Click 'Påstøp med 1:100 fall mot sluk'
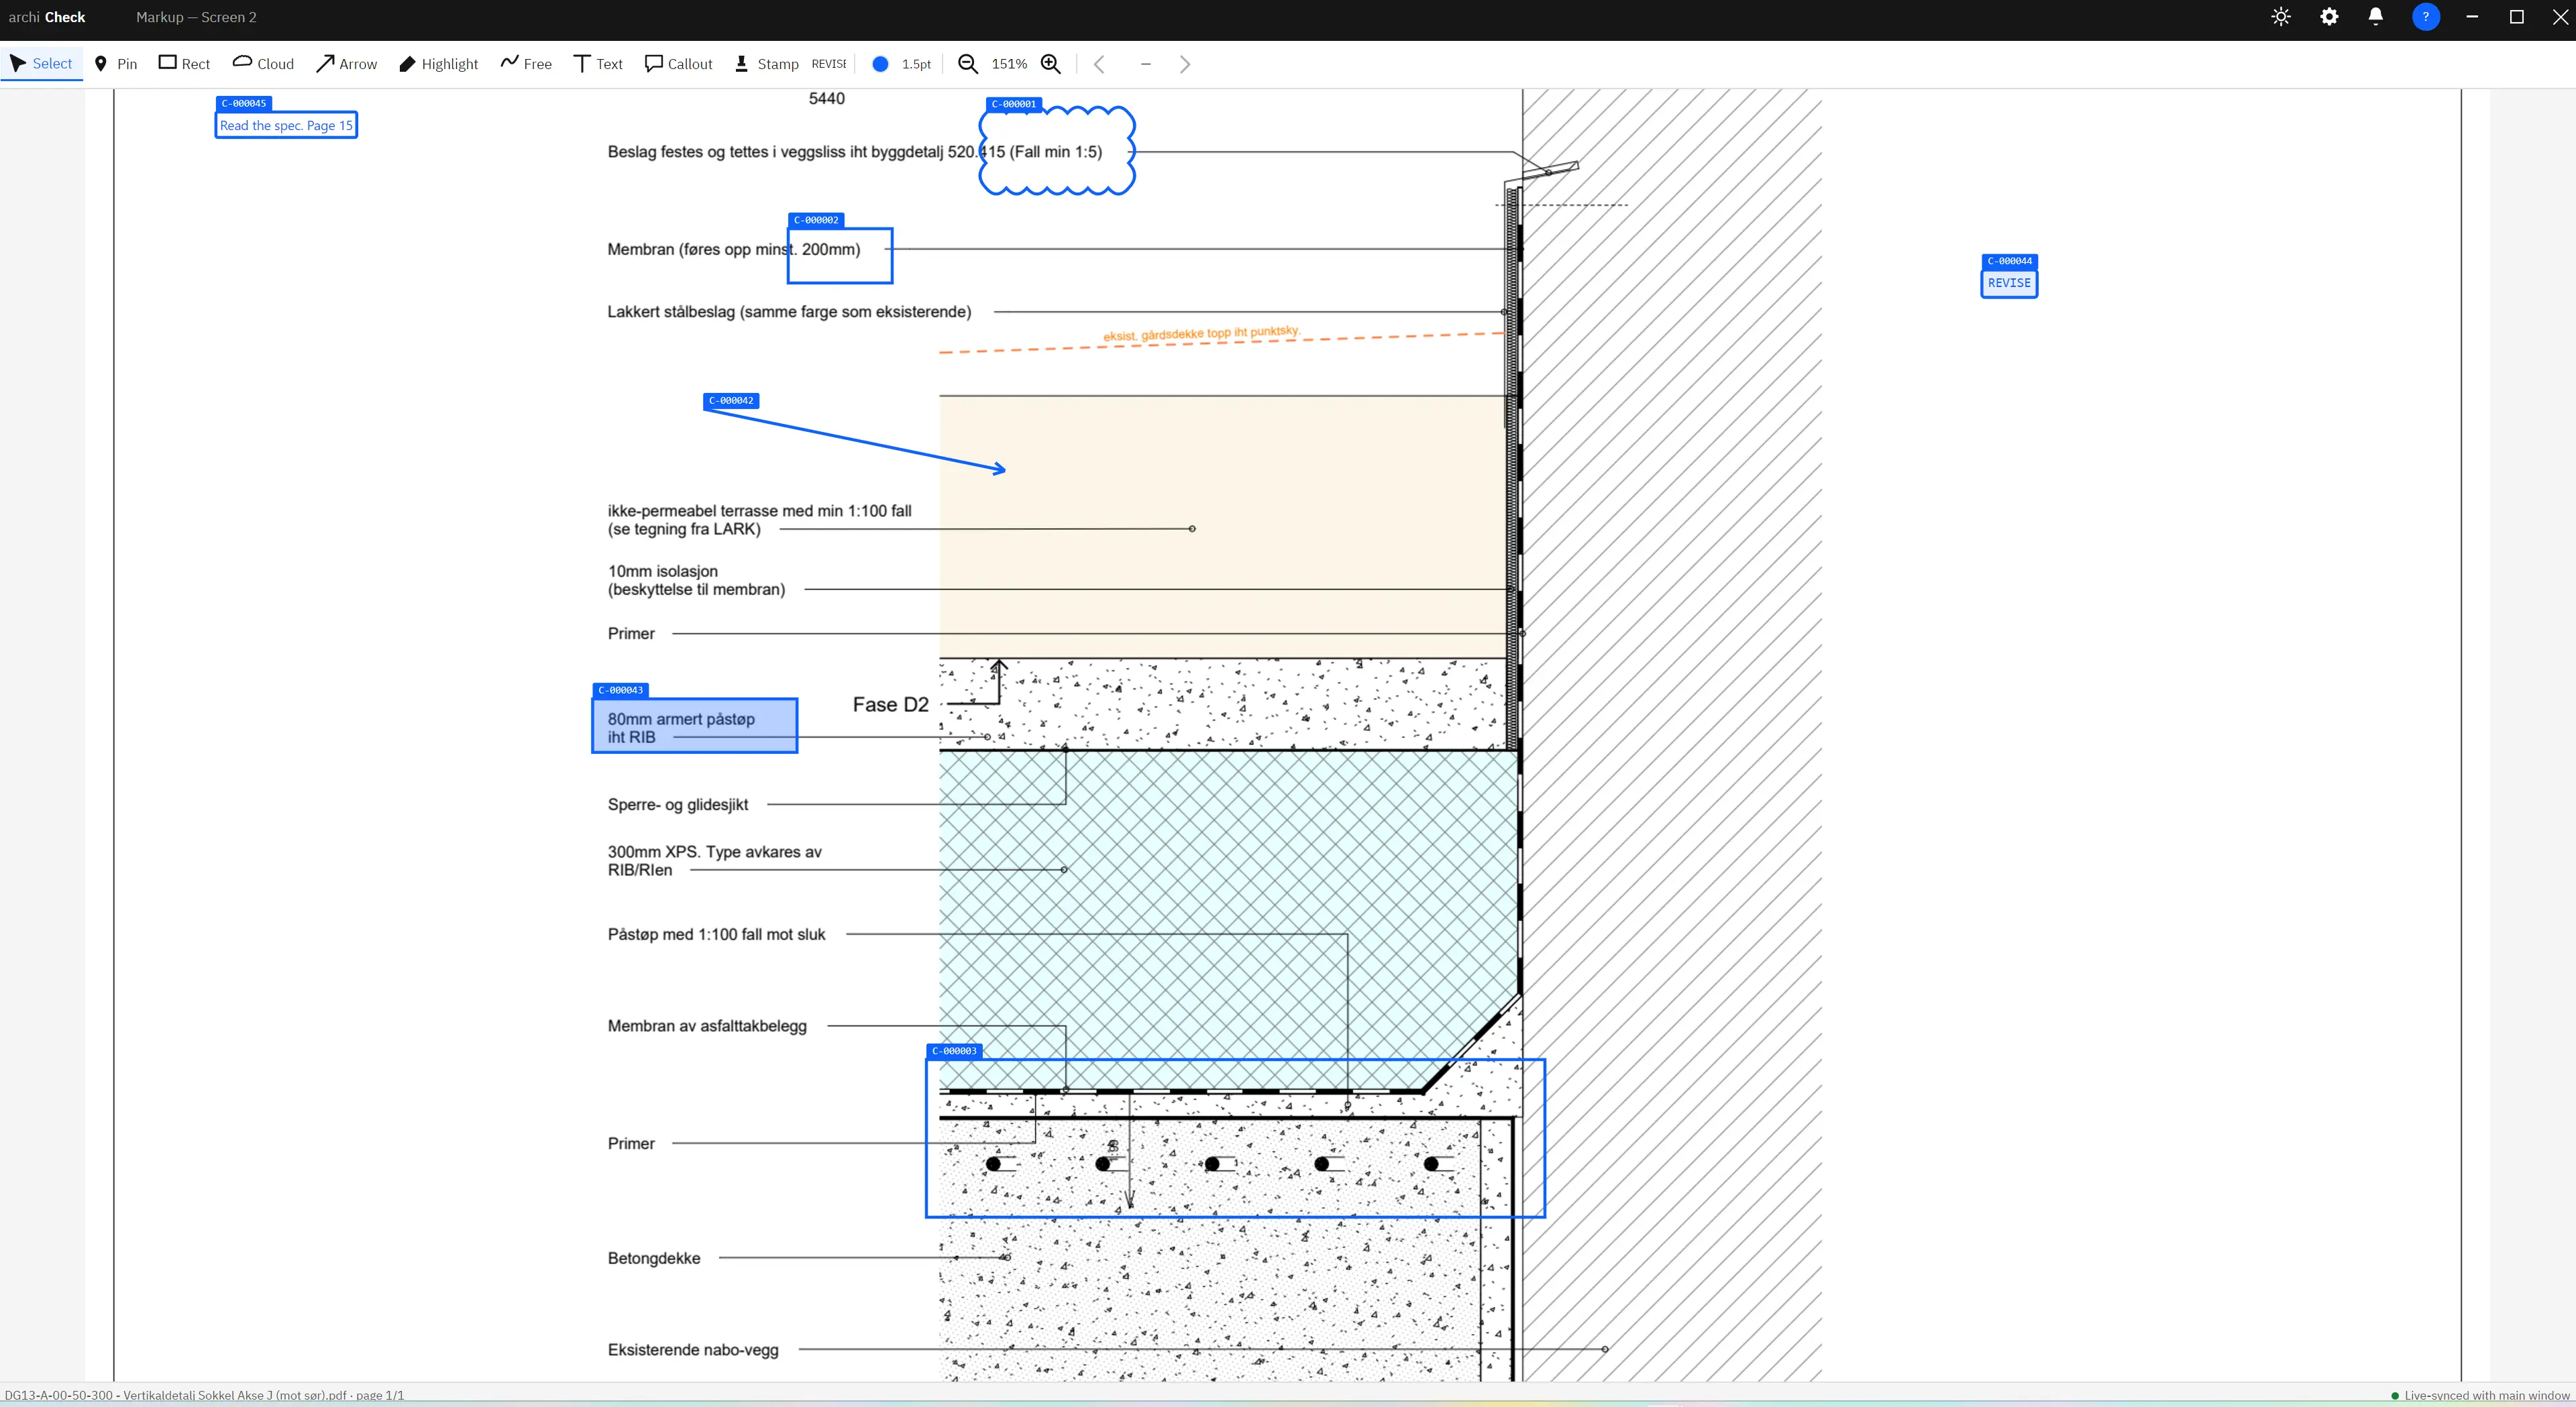The height and width of the screenshot is (1407, 2576). coord(716,935)
